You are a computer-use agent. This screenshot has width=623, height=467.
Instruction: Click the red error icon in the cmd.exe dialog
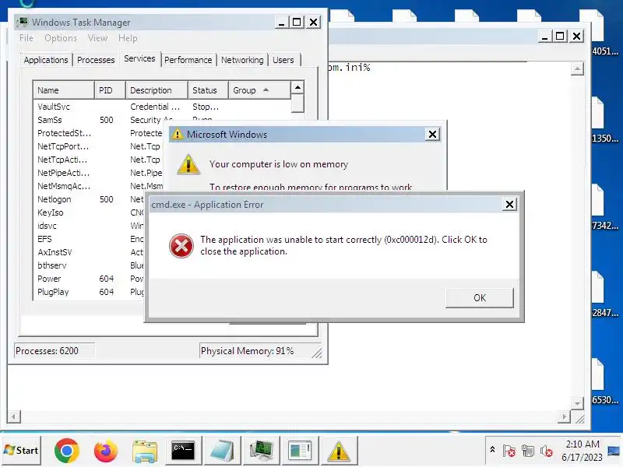coord(181,246)
